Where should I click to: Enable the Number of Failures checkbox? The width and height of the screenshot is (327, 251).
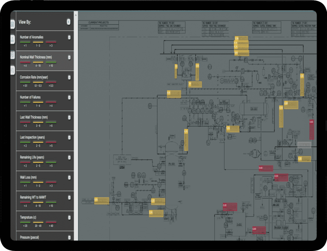[69, 98]
